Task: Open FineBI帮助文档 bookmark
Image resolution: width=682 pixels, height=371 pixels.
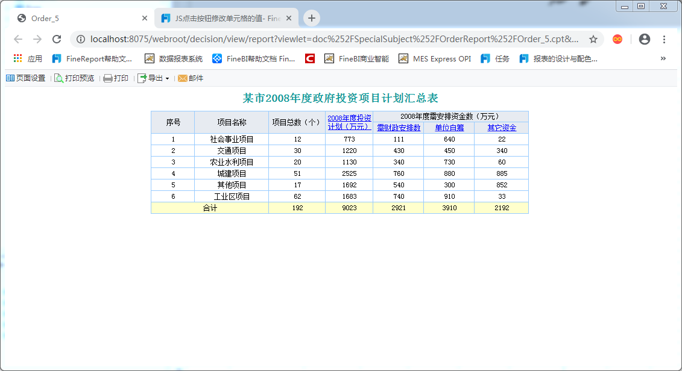Action: point(254,58)
